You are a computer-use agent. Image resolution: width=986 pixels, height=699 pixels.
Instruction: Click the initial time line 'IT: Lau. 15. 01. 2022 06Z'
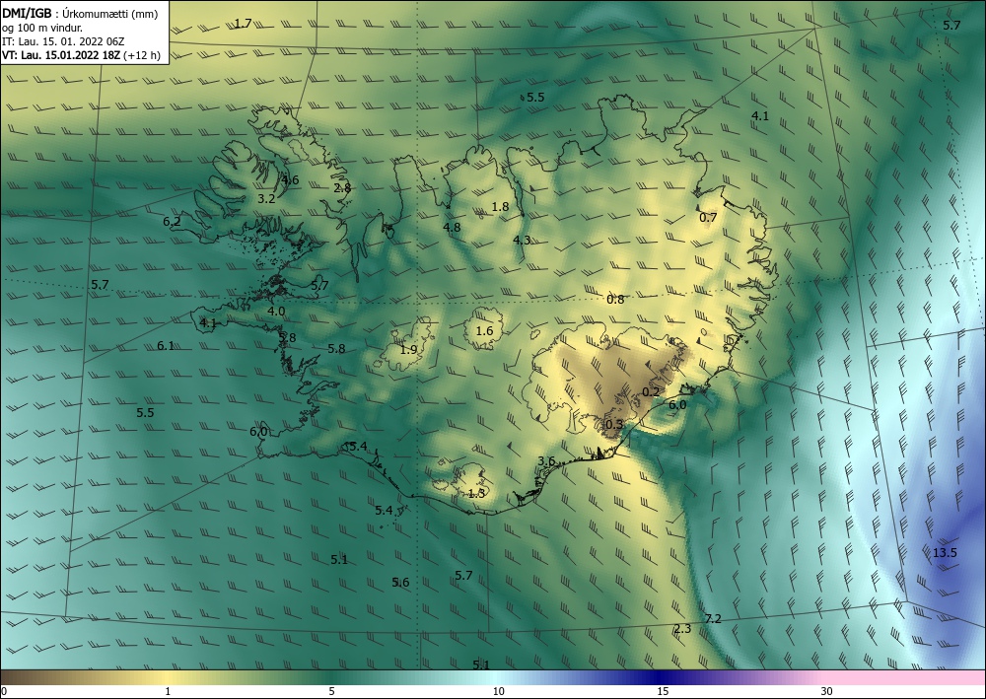(x=63, y=41)
